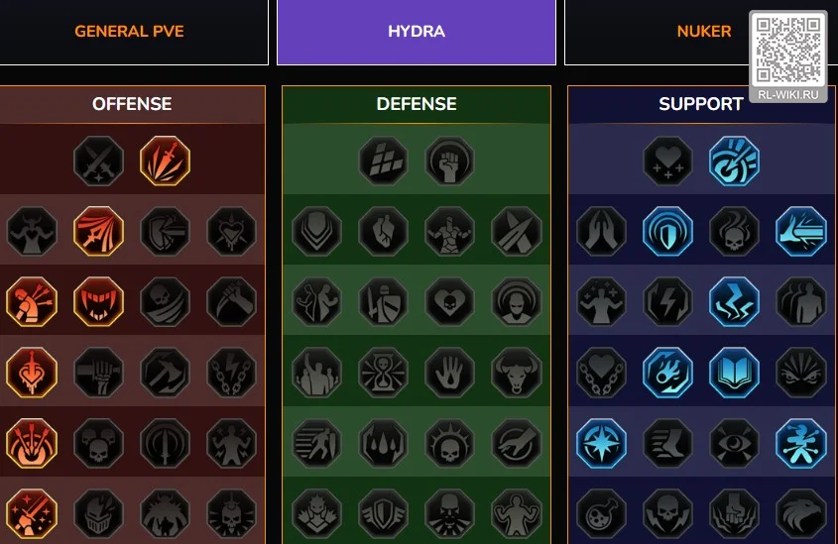
Task: Select the Hydra tab
Action: [x=417, y=31]
